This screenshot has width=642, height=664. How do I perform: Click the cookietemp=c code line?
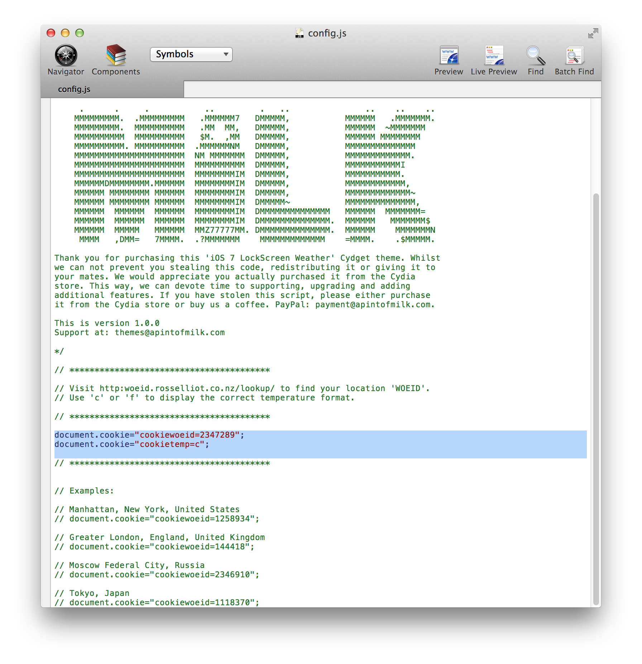[x=131, y=444]
